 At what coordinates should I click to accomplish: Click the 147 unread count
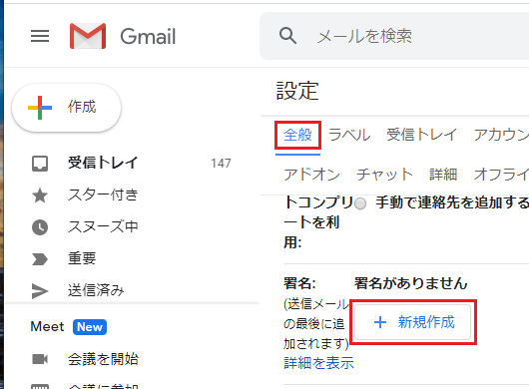221,164
